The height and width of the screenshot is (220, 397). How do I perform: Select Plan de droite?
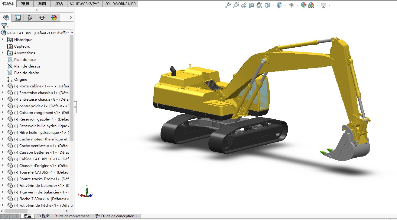pos(26,73)
